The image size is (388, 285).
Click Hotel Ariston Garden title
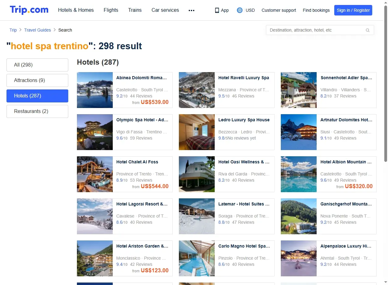pyautogui.click(x=142, y=246)
